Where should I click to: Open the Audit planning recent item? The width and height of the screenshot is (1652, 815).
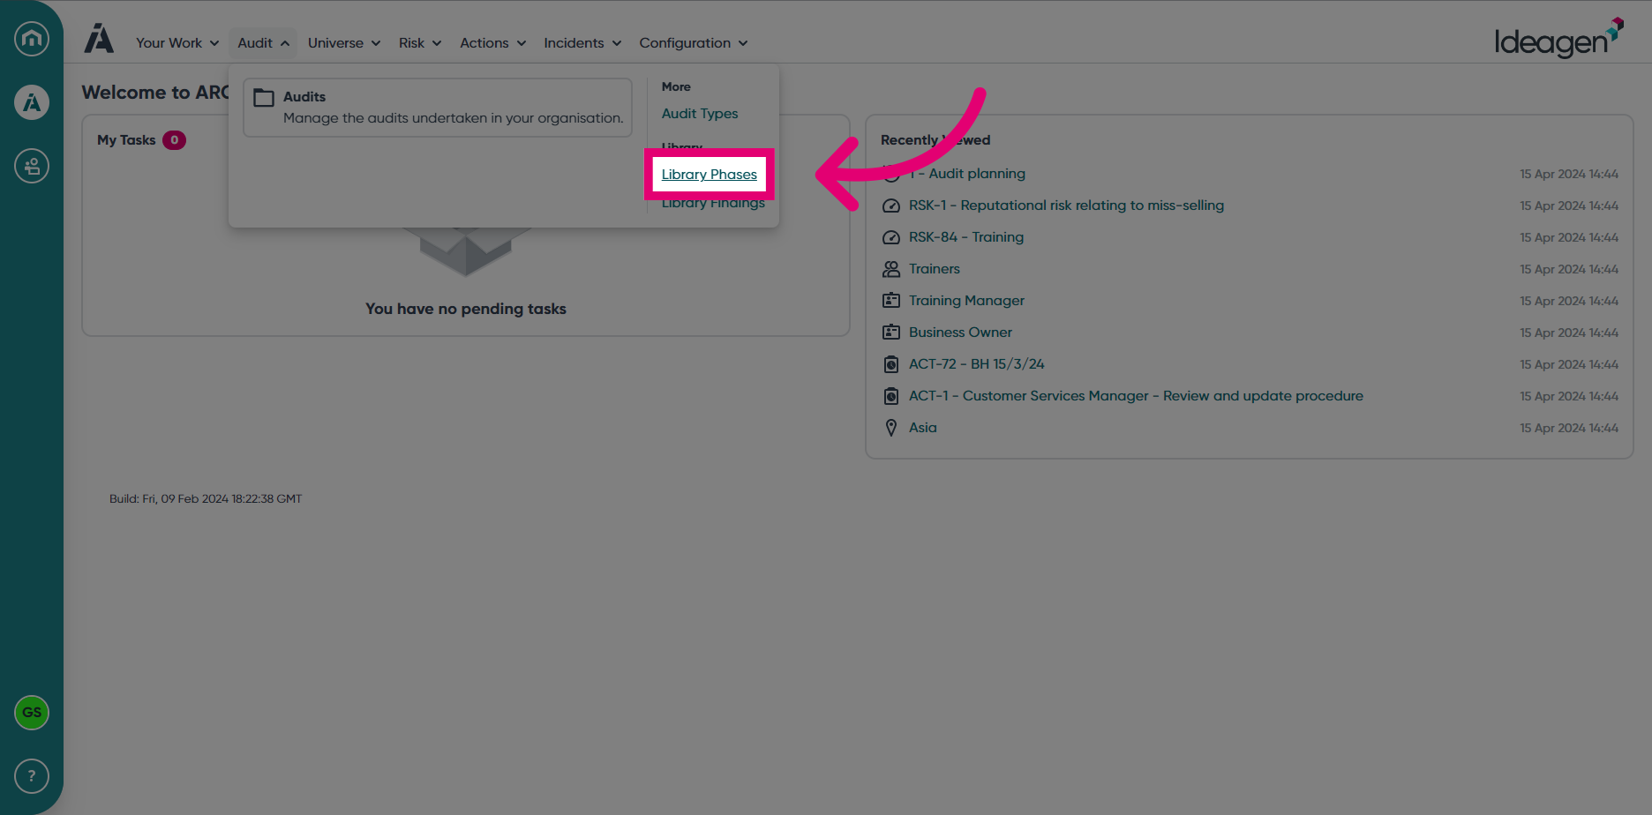[x=967, y=174]
